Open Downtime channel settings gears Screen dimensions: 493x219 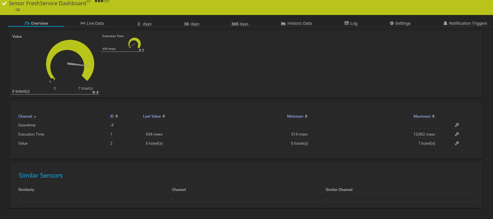pyautogui.click(x=457, y=125)
